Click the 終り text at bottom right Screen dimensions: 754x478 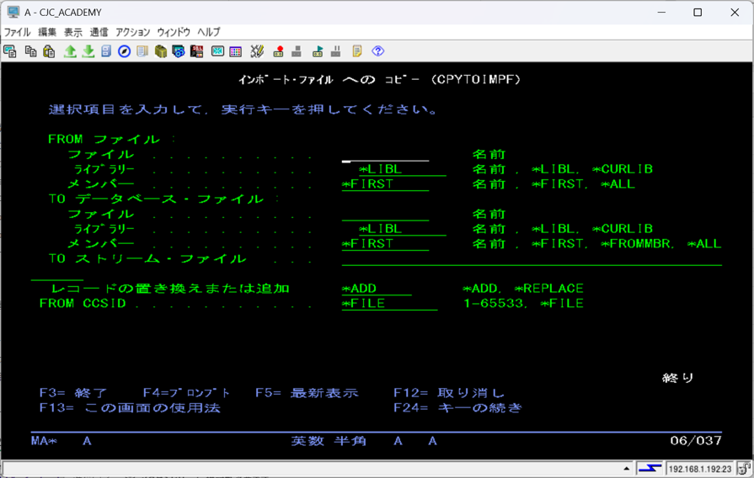(x=678, y=378)
